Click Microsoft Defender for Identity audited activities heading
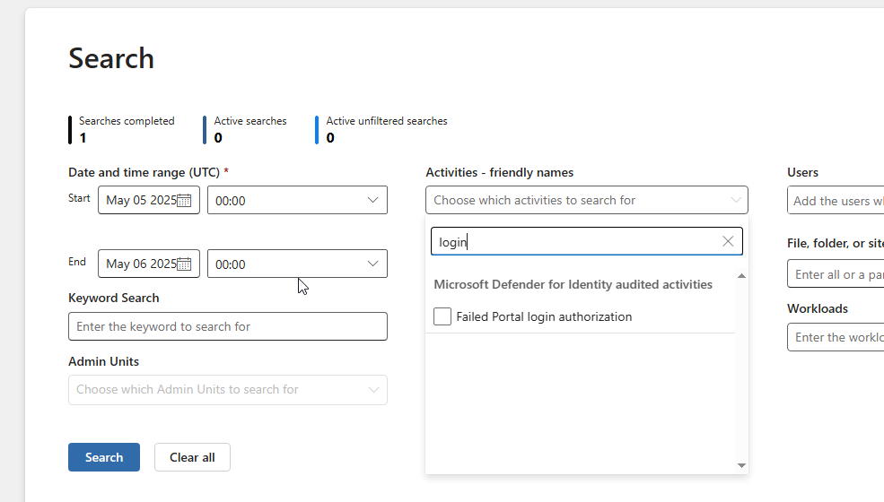884x502 pixels. (x=573, y=284)
